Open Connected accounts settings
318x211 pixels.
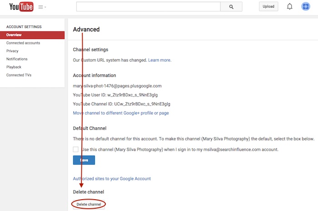23,43
